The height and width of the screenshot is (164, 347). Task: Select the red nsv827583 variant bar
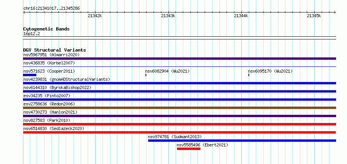[180, 124]
